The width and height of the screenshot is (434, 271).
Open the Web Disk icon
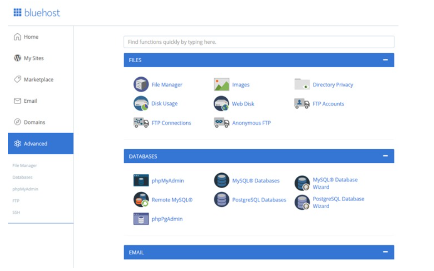221,103
